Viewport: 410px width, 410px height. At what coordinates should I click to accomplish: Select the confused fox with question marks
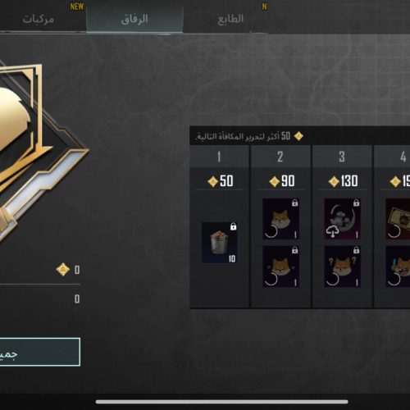342,266
